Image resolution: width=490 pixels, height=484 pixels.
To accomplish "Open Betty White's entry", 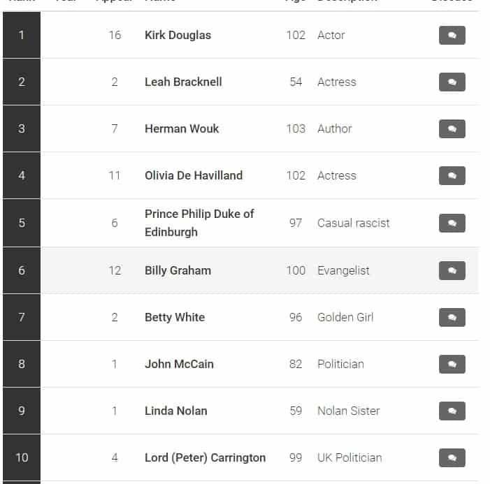I will tap(175, 318).
